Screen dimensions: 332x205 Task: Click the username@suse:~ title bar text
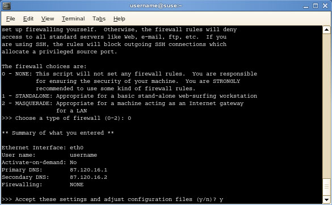tap(156, 6)
